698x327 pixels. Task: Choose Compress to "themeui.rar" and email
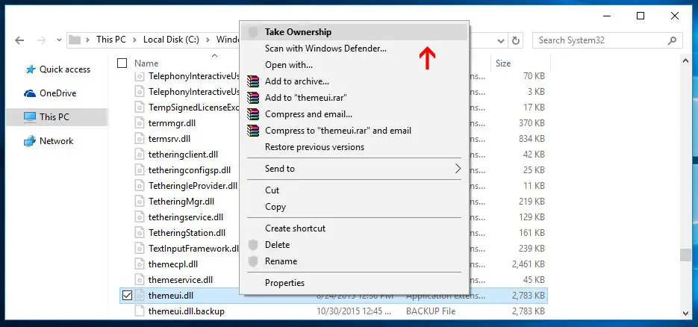tap(355, 131)
